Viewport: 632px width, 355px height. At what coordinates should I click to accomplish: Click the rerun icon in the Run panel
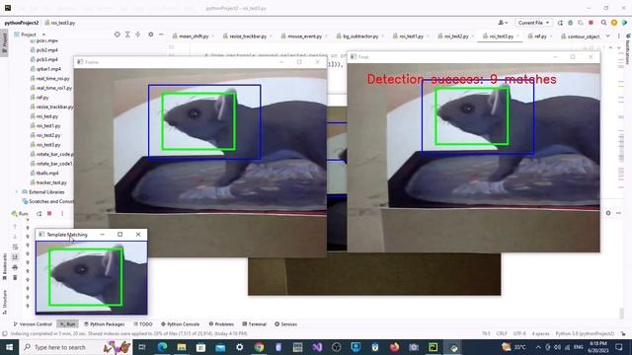39,214
